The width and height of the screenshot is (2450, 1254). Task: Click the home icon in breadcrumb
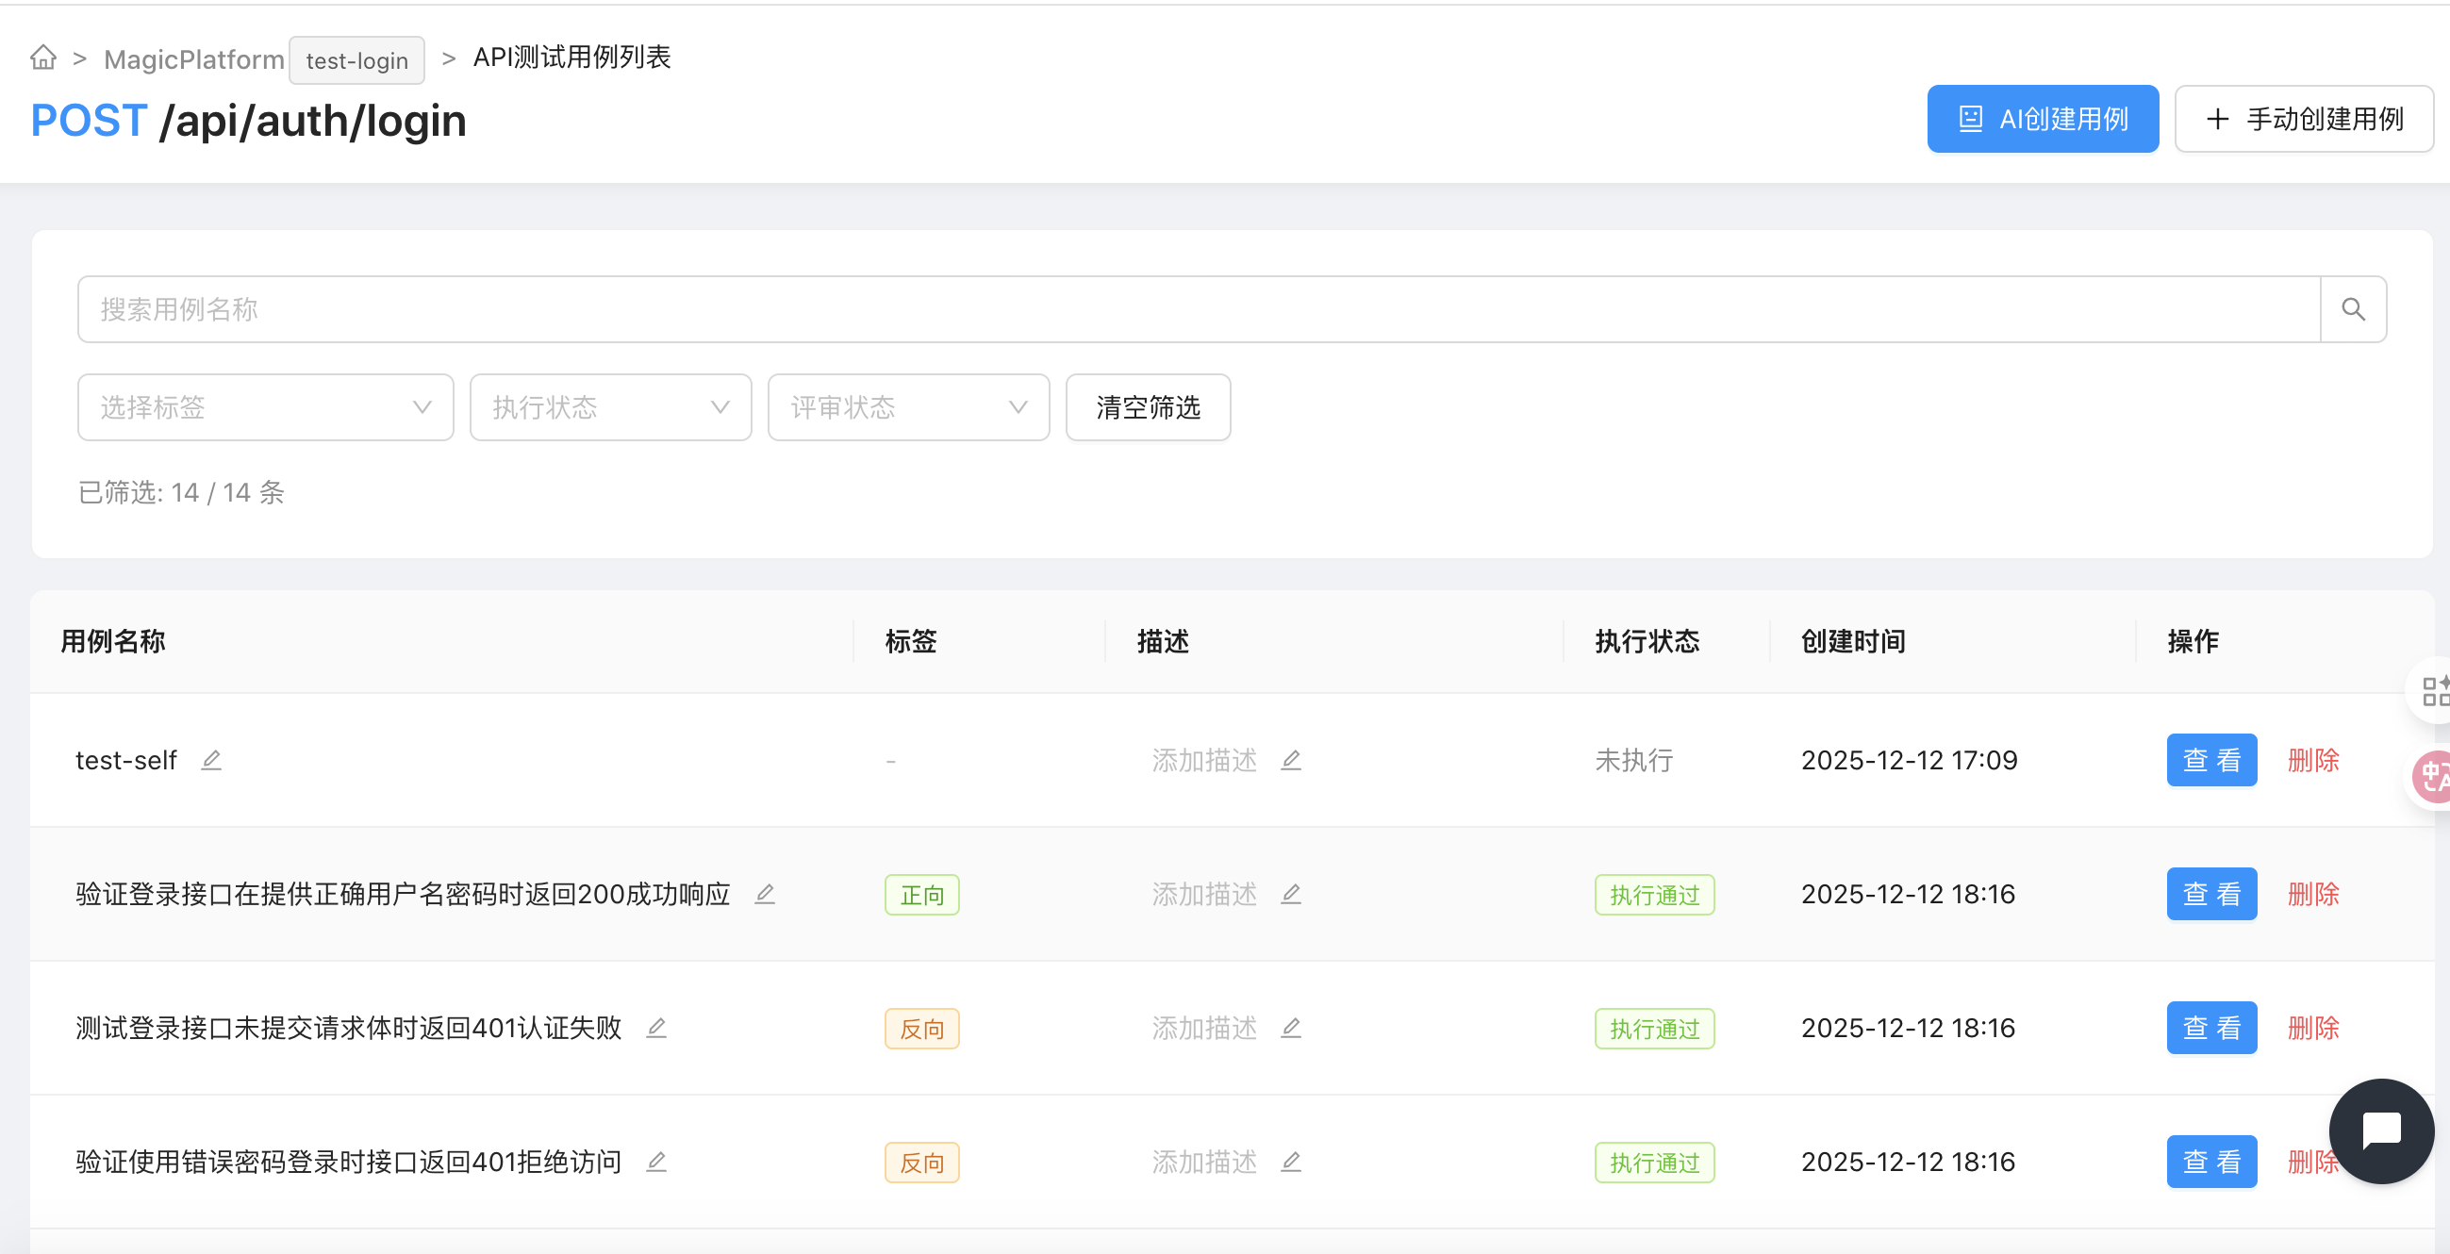point(42,58)
